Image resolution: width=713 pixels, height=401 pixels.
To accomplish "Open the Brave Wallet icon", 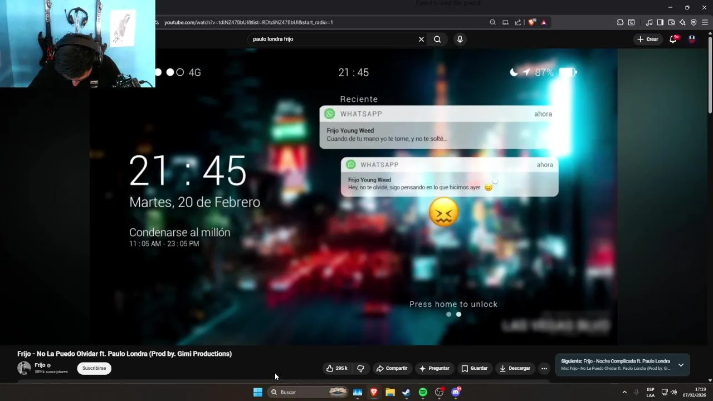I will coord(671,22).
